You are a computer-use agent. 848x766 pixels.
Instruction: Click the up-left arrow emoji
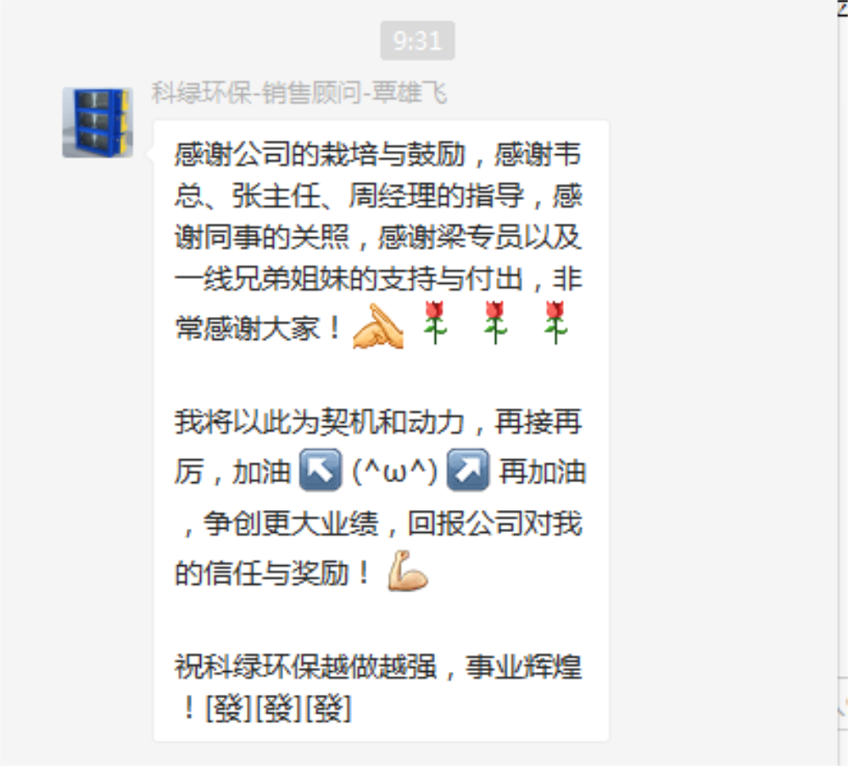[321, 469]
